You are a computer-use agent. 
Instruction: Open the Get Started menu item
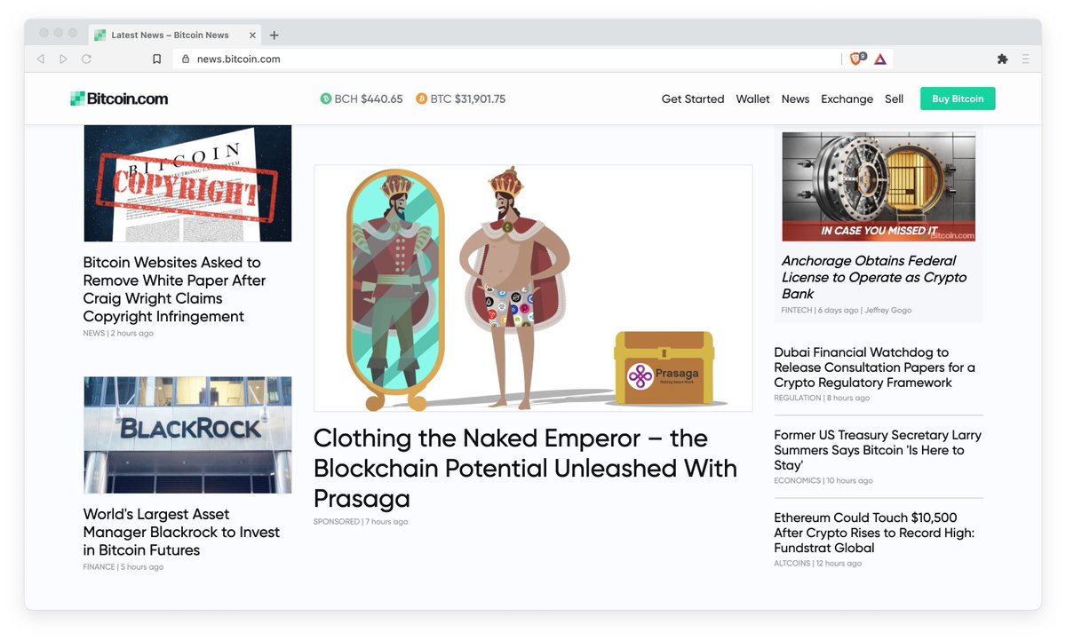point(693,99)
